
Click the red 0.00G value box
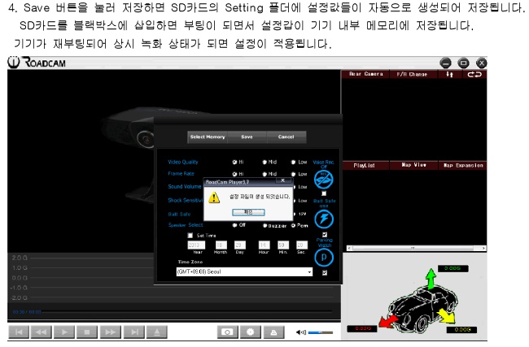[362, 328]
